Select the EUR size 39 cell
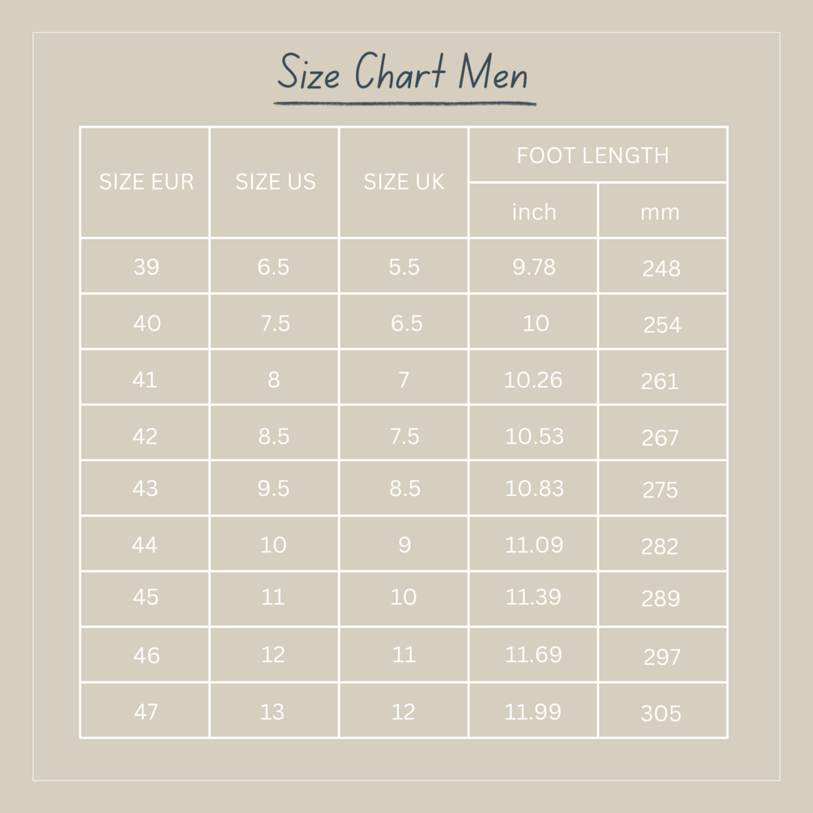813x813 pixels. (x=146, y=266)
